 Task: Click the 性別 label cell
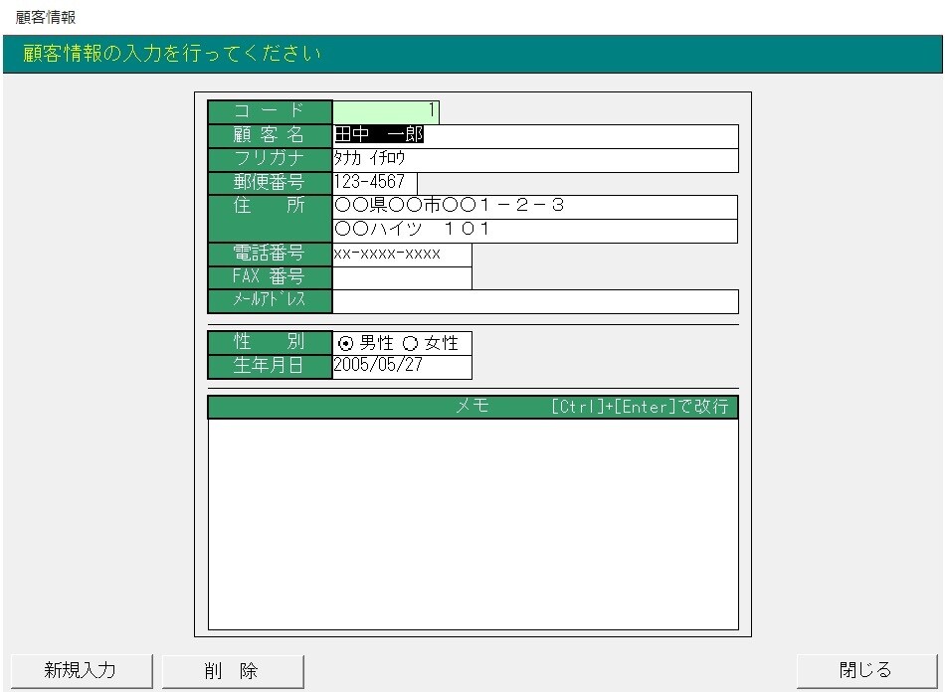click(x=270, y=342)
